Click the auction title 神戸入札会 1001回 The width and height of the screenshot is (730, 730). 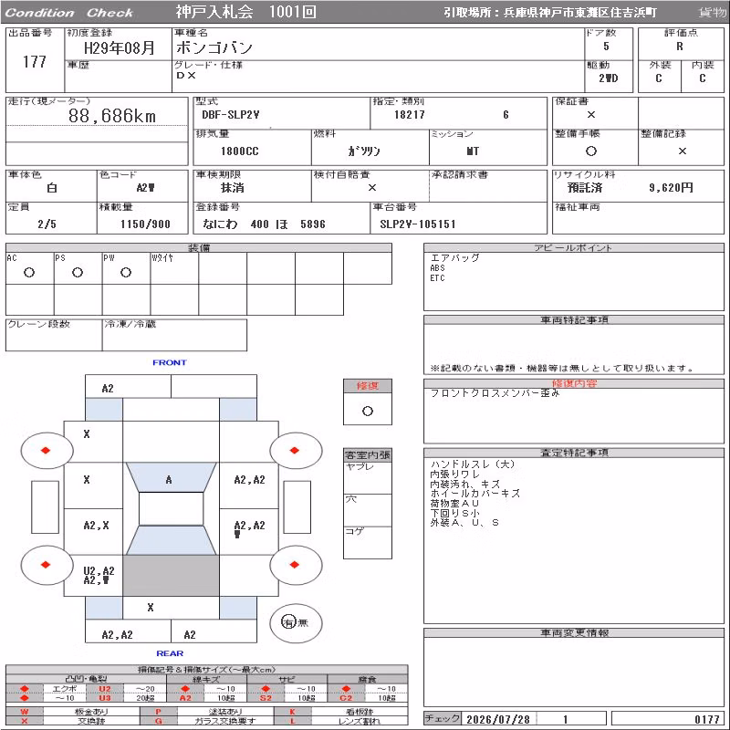coord(245,12)
